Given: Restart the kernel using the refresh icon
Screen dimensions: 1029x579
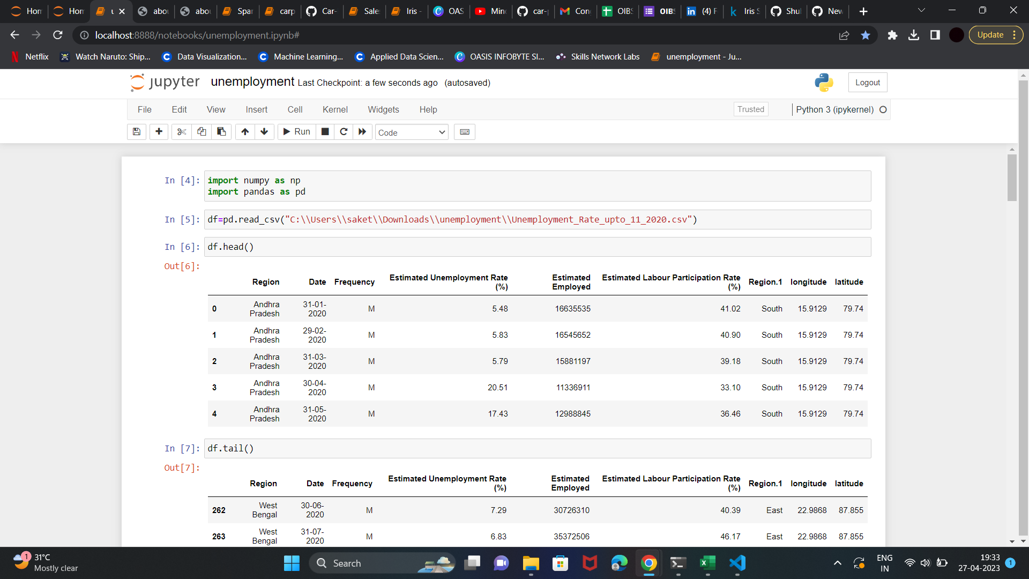Looking at the screenshot, I should (344, 132).
